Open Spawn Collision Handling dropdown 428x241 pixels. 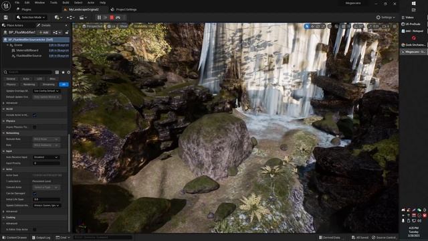click(47, 206)
